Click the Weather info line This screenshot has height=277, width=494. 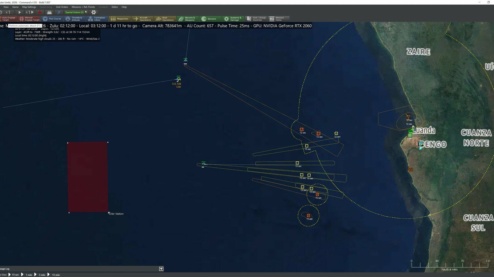click(57, 39)
